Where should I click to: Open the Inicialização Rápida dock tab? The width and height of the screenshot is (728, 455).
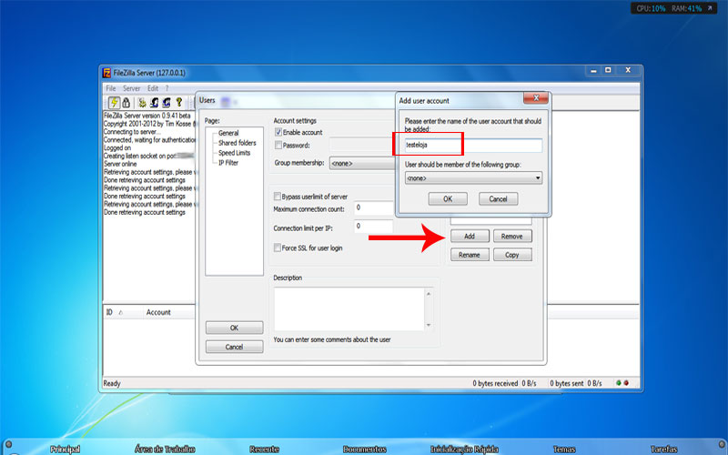pyautogui.click(x=464, y=449)
